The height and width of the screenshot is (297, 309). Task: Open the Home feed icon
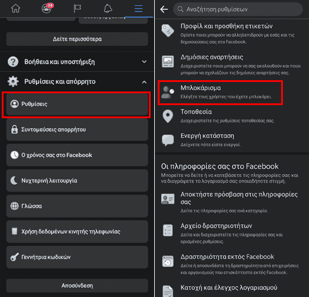point(15,8)
